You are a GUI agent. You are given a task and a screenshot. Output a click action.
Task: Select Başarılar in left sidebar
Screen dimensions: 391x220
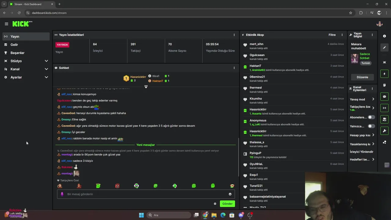click(26, 53)
